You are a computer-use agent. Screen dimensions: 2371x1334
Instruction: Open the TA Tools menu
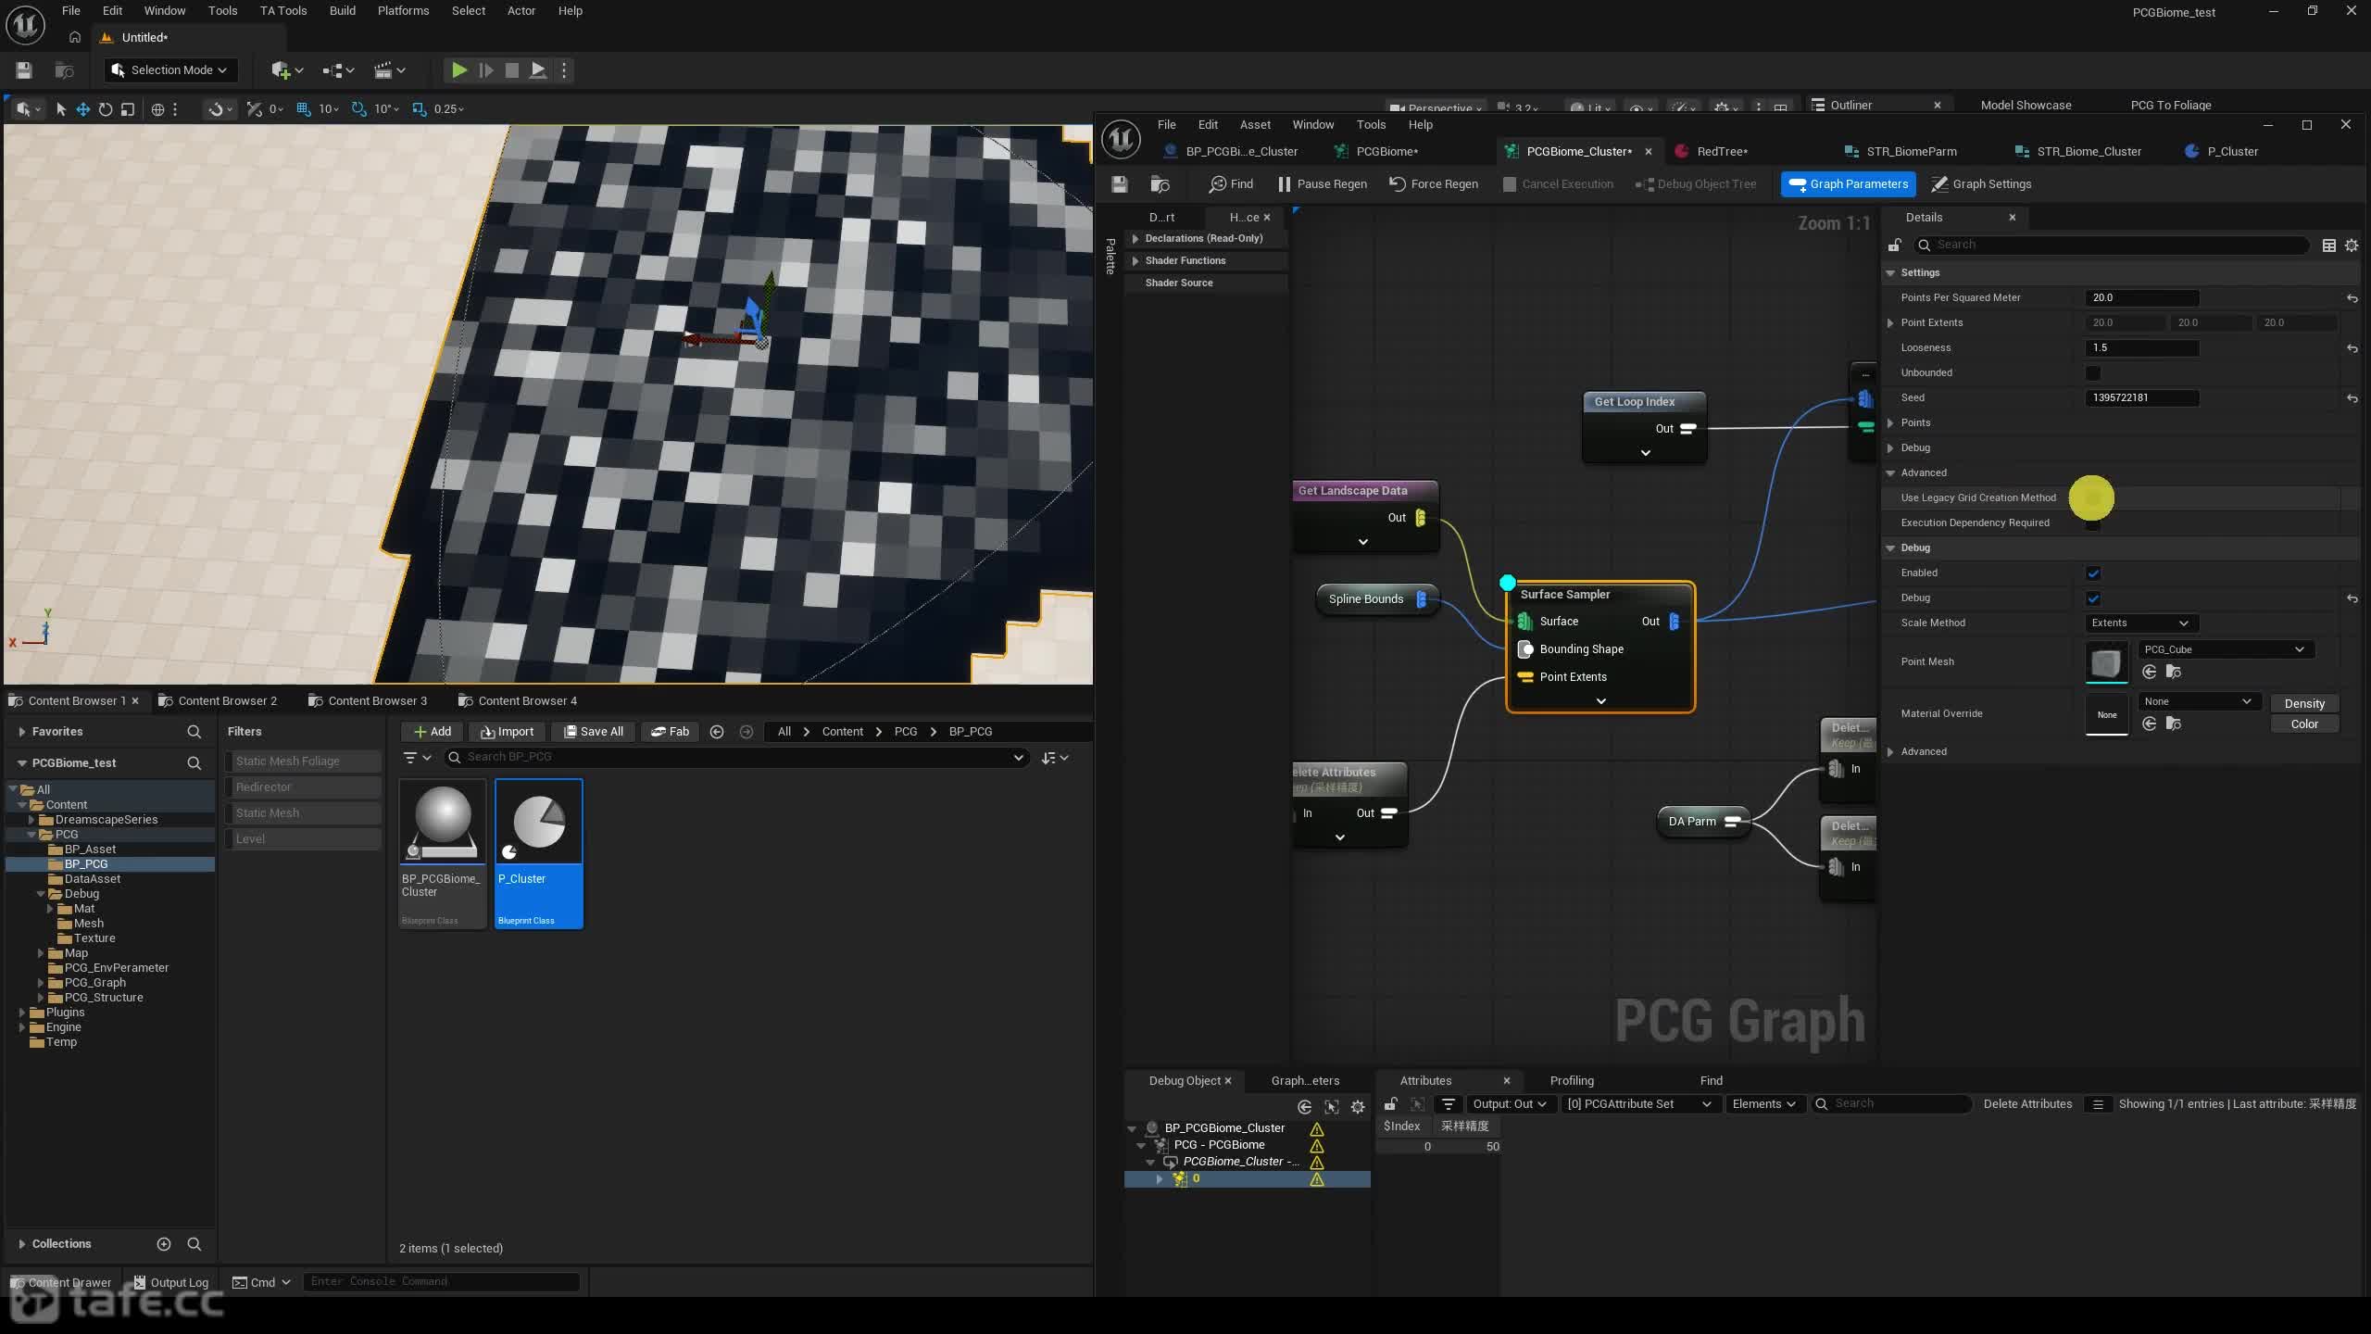pos(282,11)
